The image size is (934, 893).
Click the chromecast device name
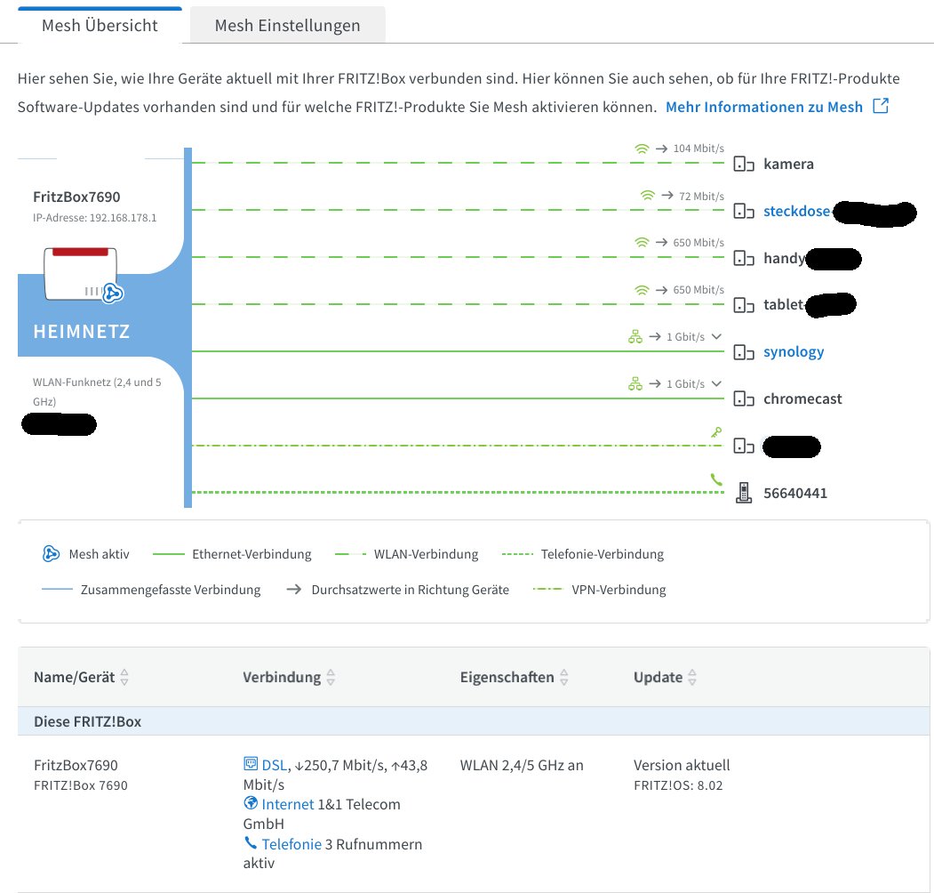pos(803,398)
